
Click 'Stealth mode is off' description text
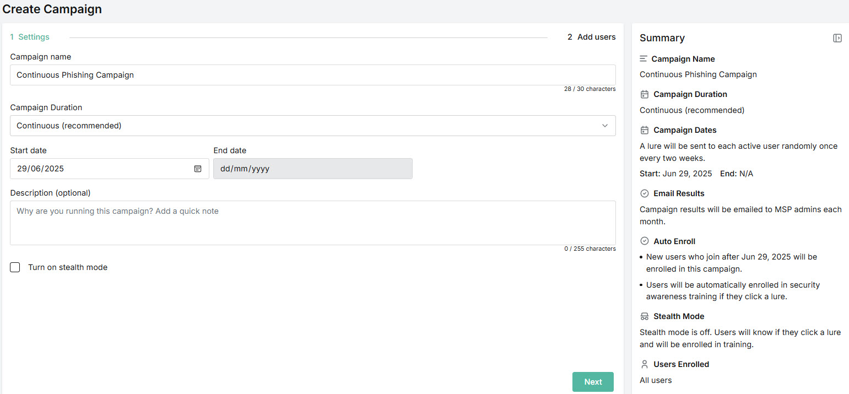(x=740, y=338)
